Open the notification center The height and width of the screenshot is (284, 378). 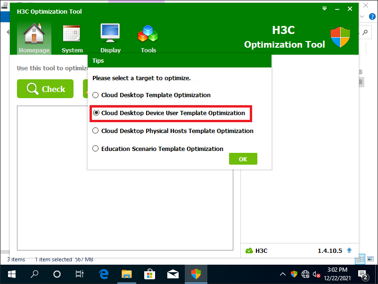pos(363,275)
